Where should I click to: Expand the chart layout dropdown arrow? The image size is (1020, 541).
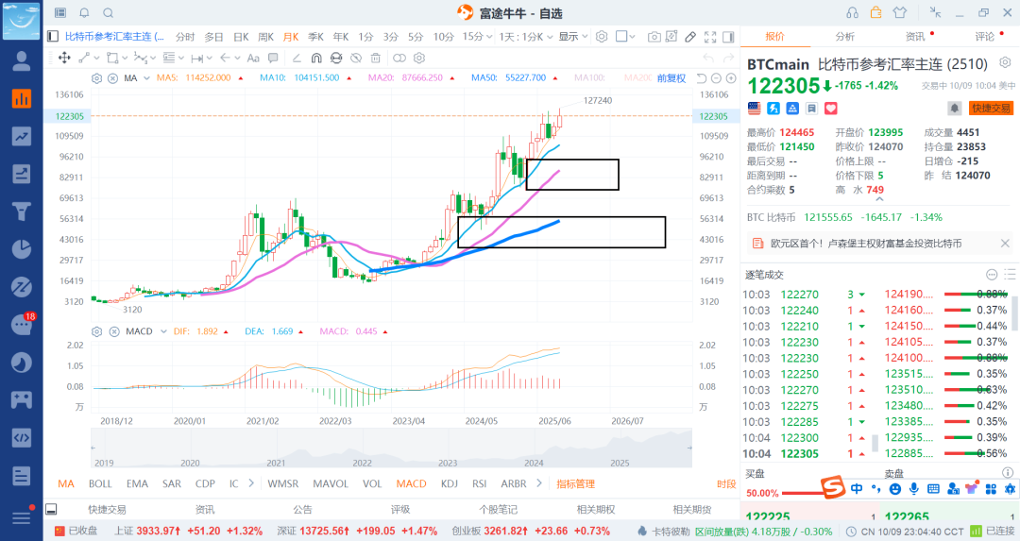632,37
